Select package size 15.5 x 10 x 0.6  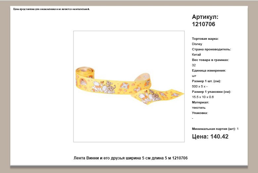coord(203,97)
